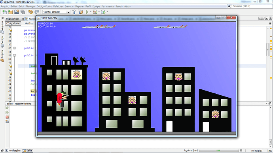Image resolution: width=273 pixels, height=153 pixels.
Task: Click the Clean and Build icon
Action: point(80,12)
